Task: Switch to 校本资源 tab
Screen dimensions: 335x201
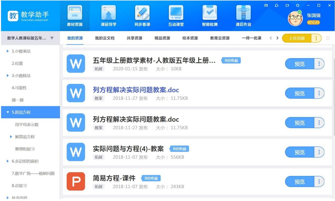Action: [x=190, y=38]
